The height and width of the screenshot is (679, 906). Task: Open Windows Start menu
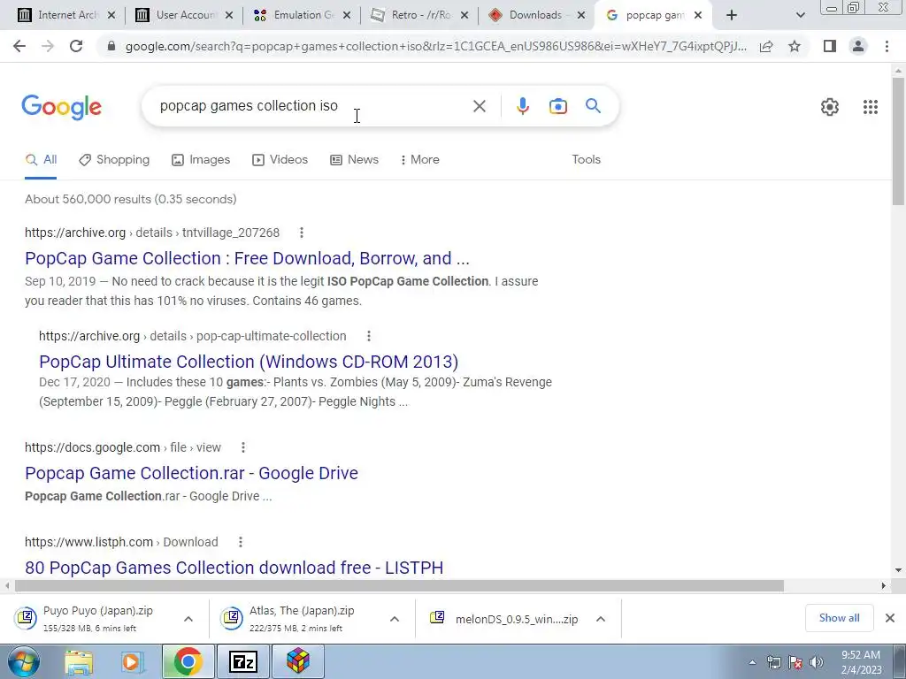23,661
